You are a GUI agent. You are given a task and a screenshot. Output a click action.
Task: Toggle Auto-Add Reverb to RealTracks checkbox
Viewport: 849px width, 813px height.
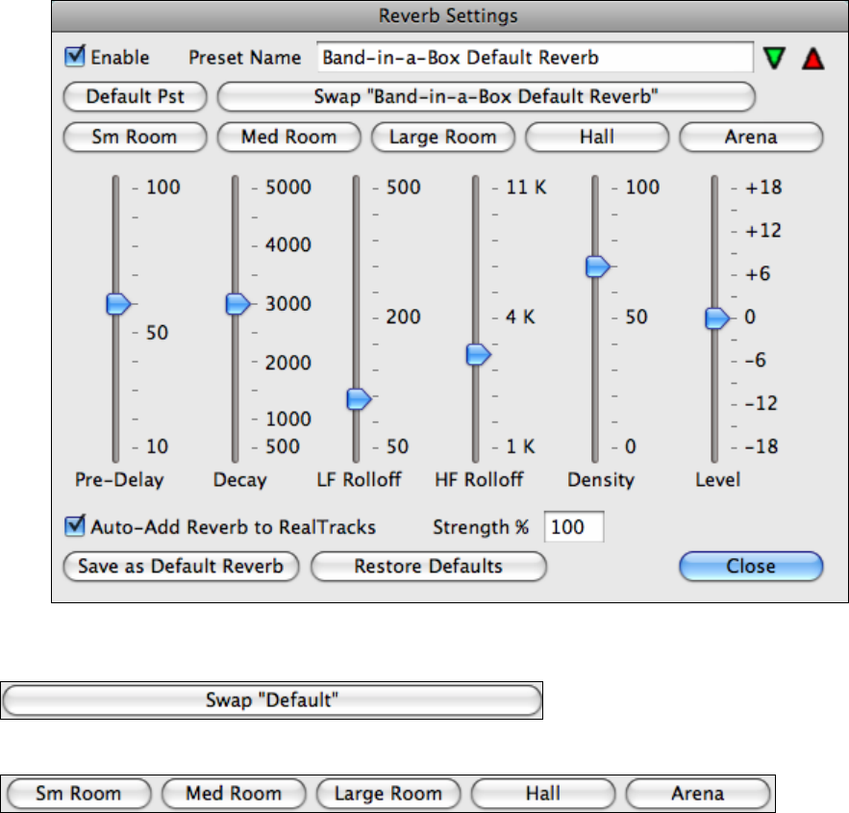point(75,526)
